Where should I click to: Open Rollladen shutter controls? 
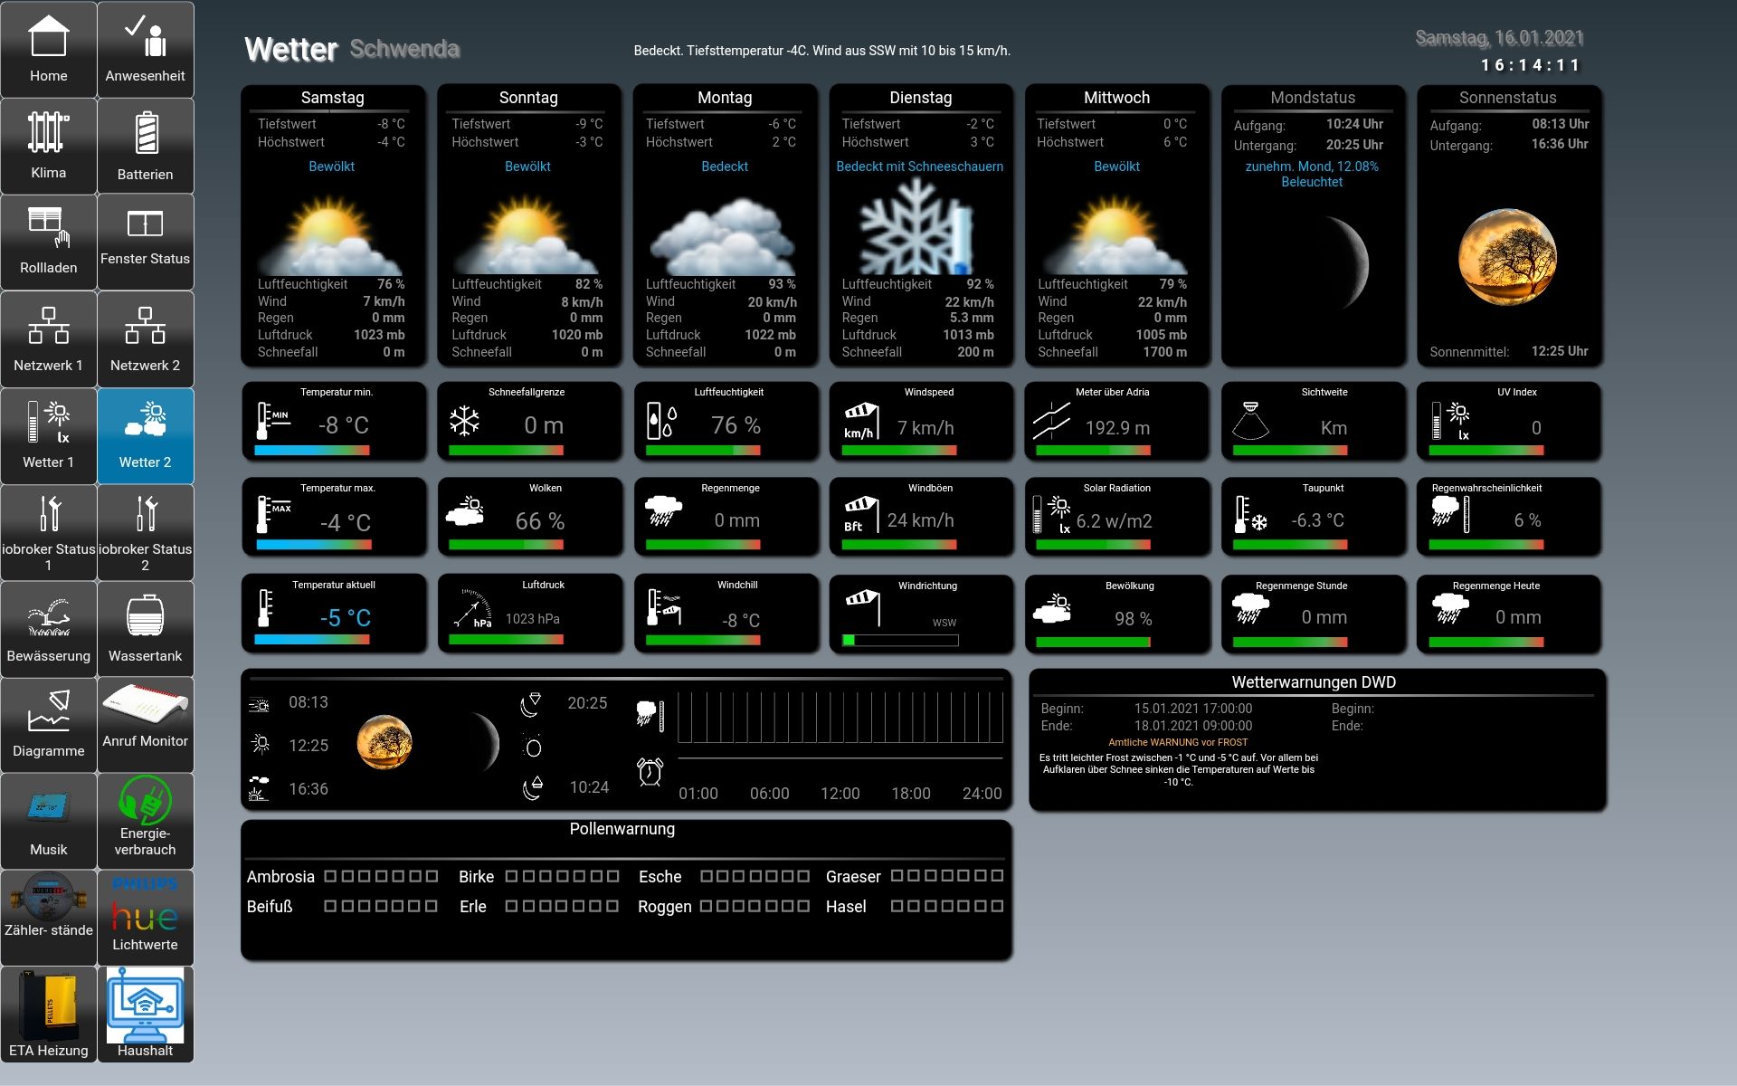click(49, 242)
